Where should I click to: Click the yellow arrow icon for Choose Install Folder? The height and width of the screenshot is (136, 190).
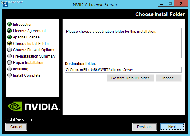9,44
